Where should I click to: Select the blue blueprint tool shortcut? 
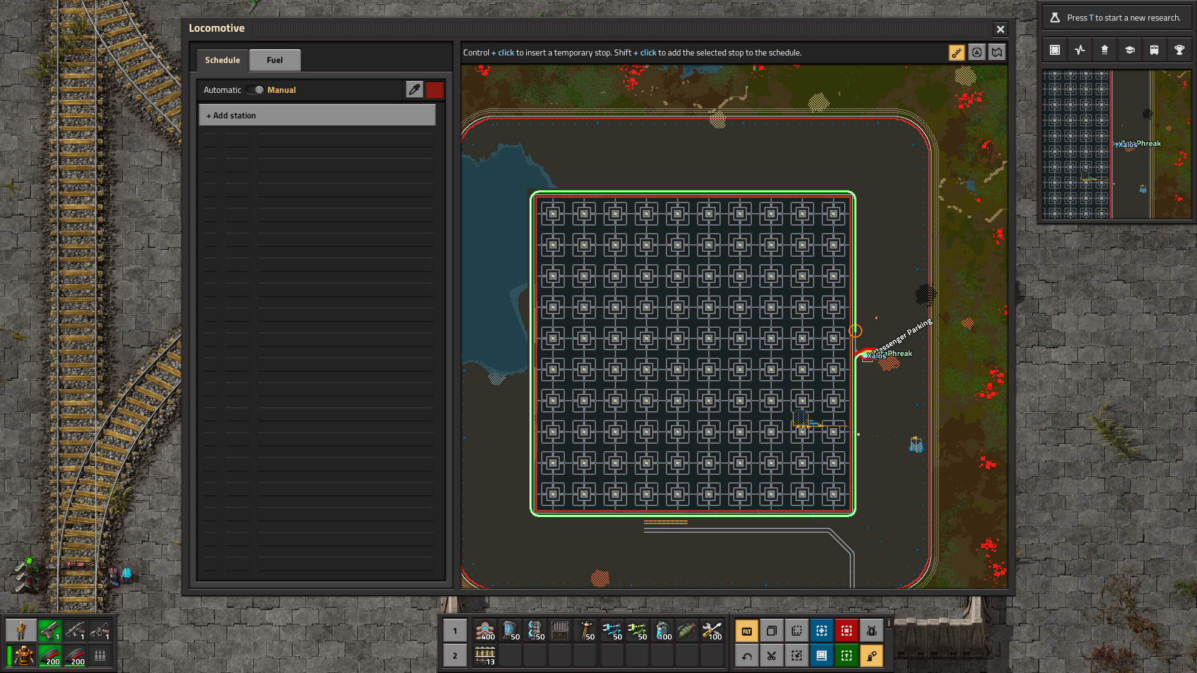coord(821,631)
